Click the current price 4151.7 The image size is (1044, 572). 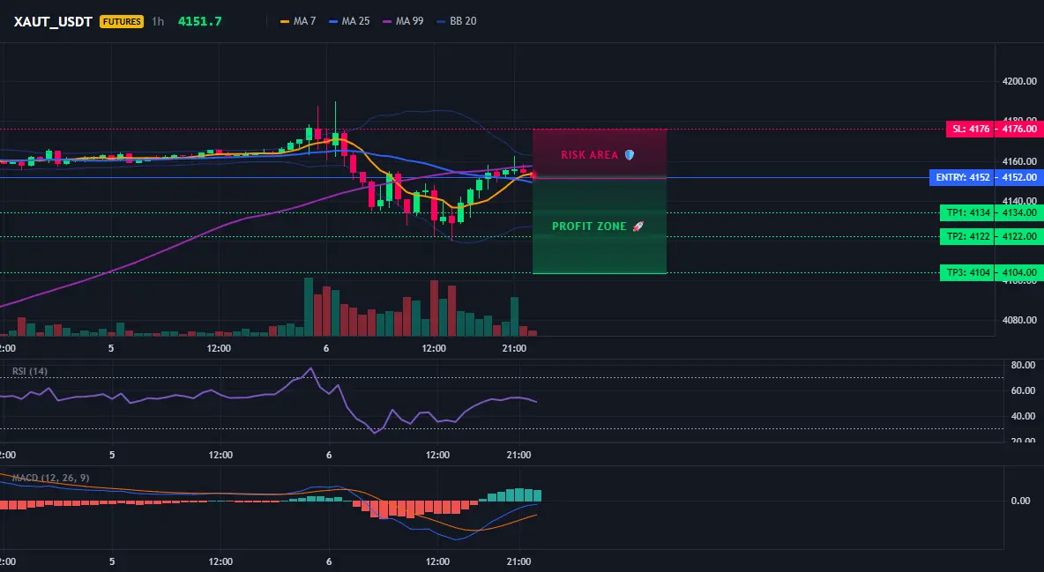[200, 21]
